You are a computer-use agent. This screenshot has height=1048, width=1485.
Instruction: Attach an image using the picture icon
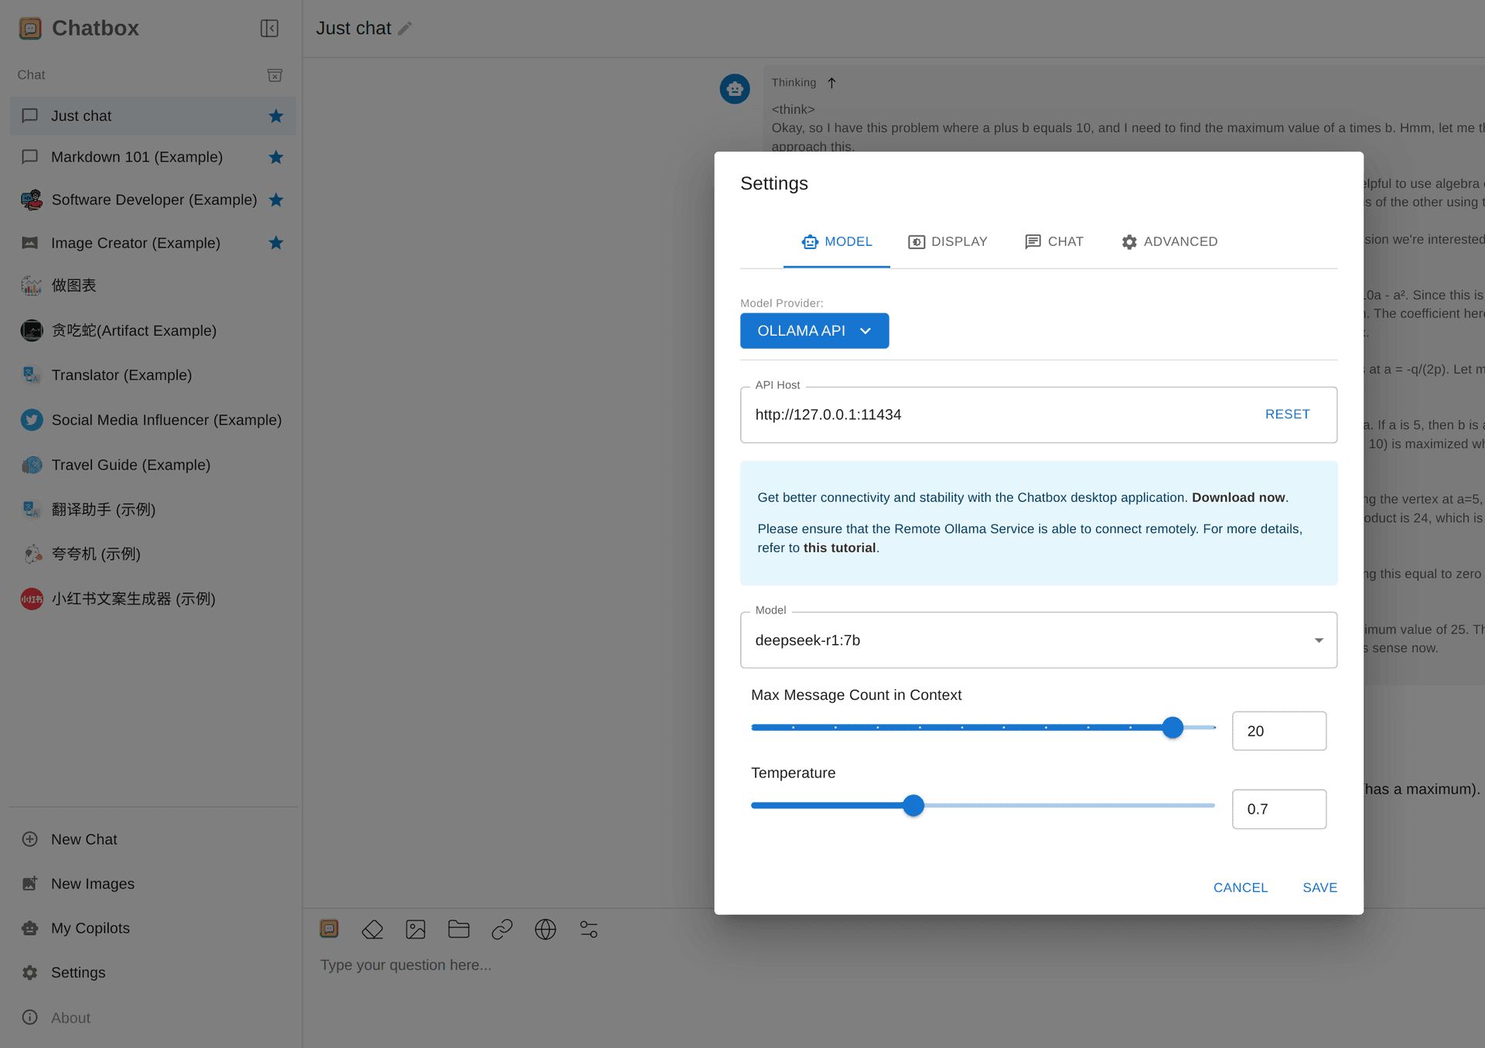point(415,929)
